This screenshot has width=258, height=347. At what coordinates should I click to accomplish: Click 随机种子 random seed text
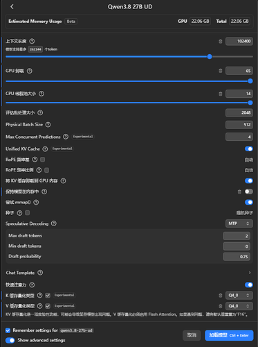pyautogui.click(x=244, y=213)
